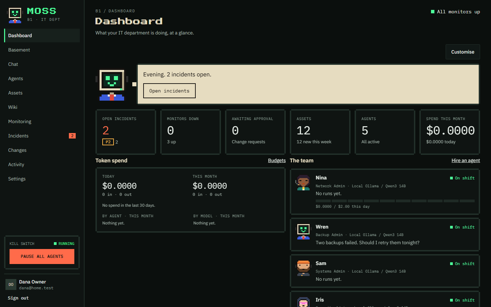
Task: Click Dana Owner user name
Action: 32,282
